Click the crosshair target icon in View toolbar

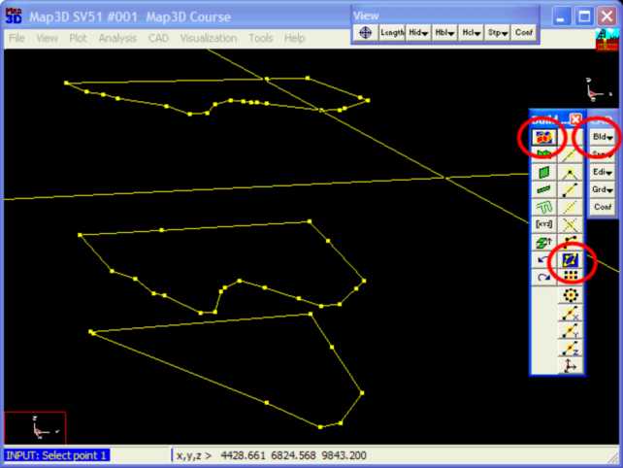(366, 32)
